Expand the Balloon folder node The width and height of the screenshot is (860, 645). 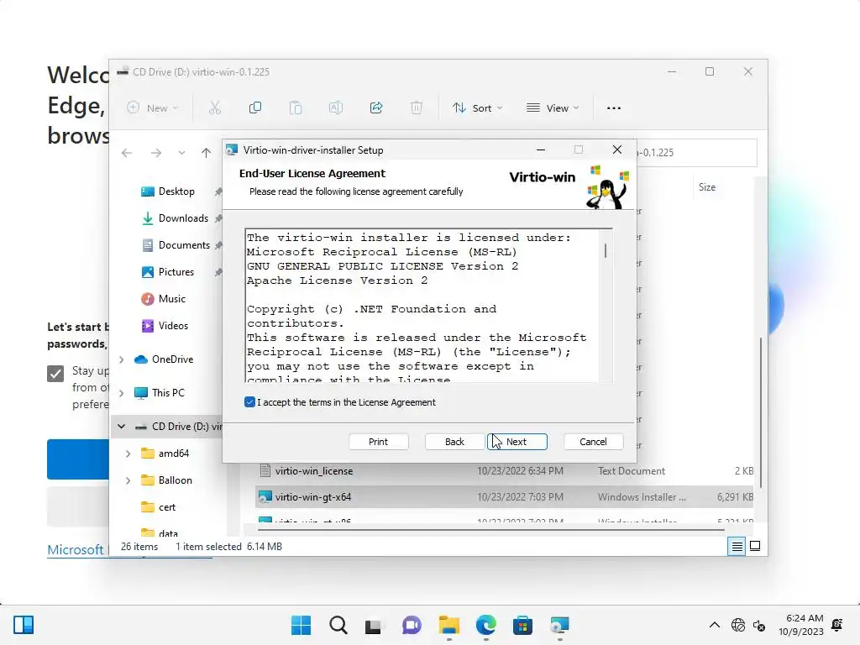(128, 480)
